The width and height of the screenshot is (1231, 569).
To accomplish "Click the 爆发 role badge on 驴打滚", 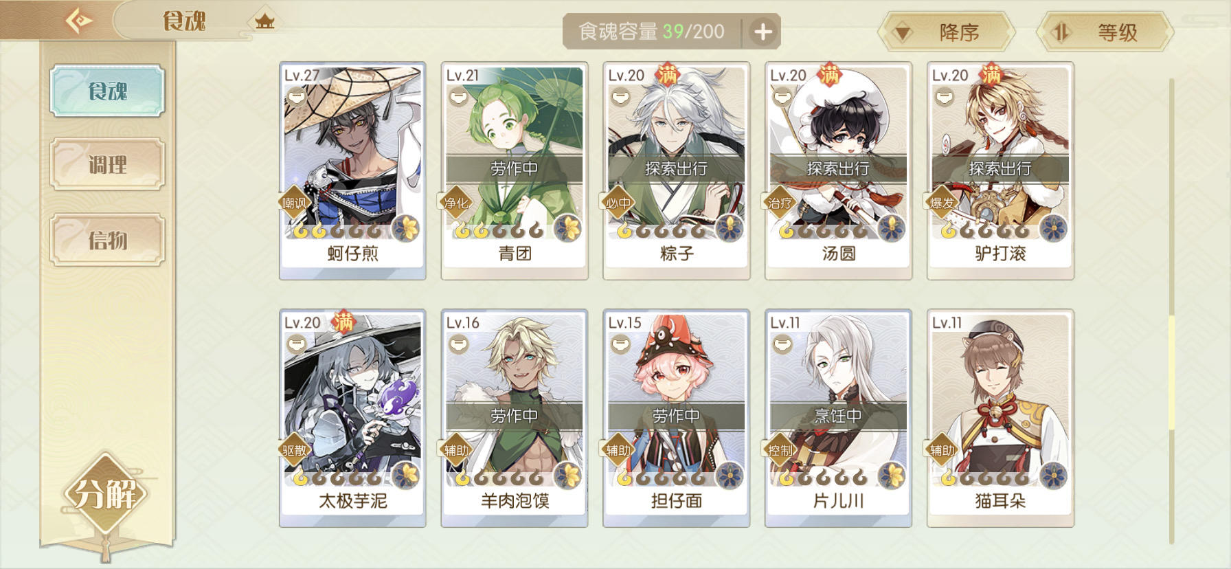I will pyautogui.click(x=942, y=202).
